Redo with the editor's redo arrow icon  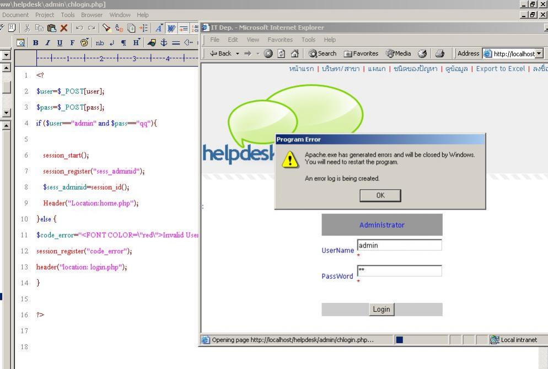(x=92, y=28)
